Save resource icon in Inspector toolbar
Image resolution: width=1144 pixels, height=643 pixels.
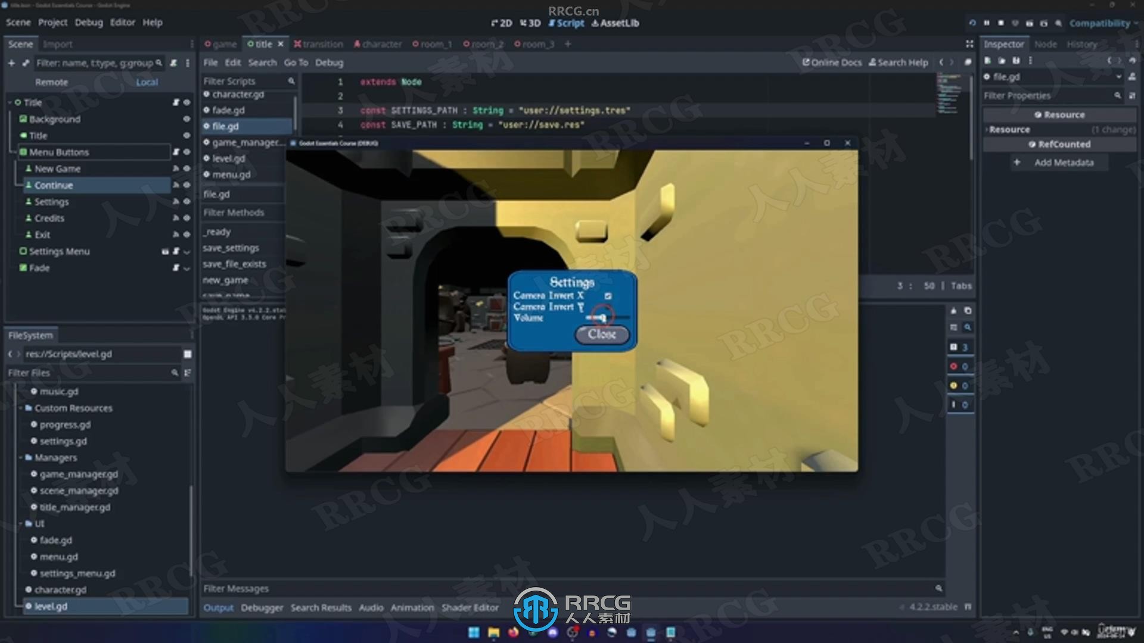pyautogui.click(x=1016, y=61)
